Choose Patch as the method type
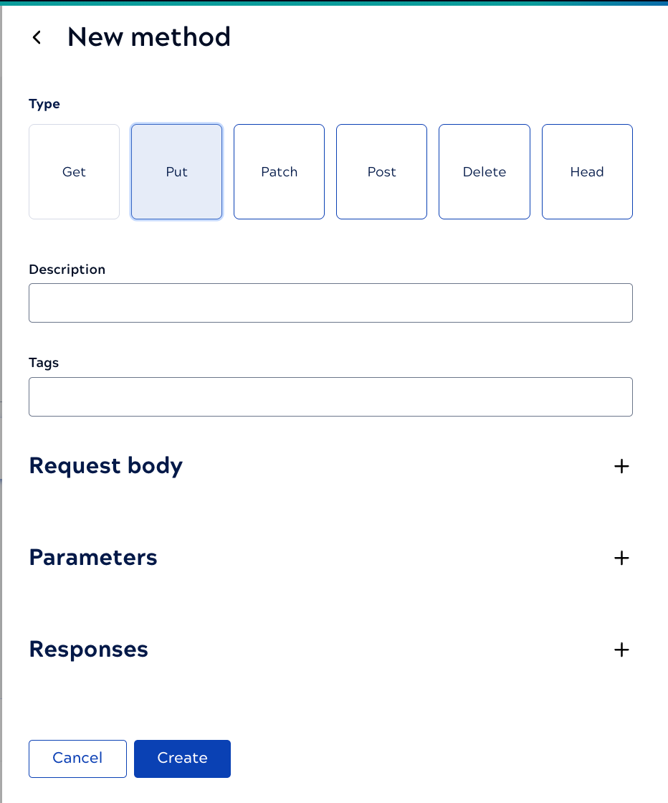 point(279,171)
